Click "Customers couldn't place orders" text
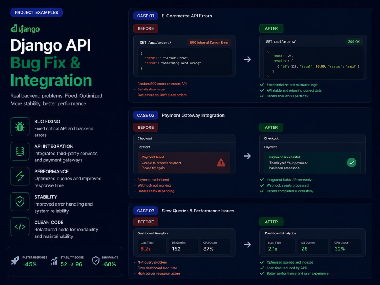380x285 pixels. 162,95
